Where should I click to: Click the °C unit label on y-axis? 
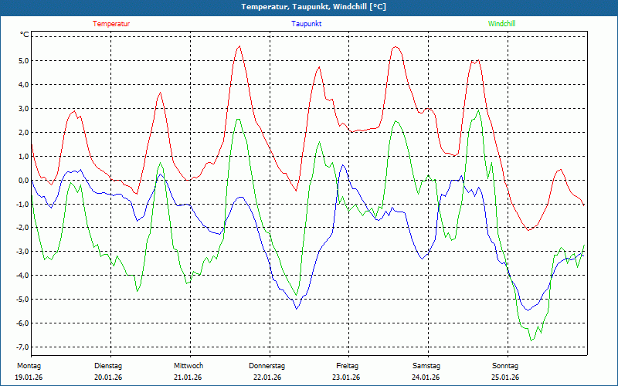click(25, 35)
